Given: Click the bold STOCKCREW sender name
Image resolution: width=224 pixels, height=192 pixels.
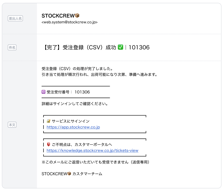Looking at the screenshot, I should 58,16.
